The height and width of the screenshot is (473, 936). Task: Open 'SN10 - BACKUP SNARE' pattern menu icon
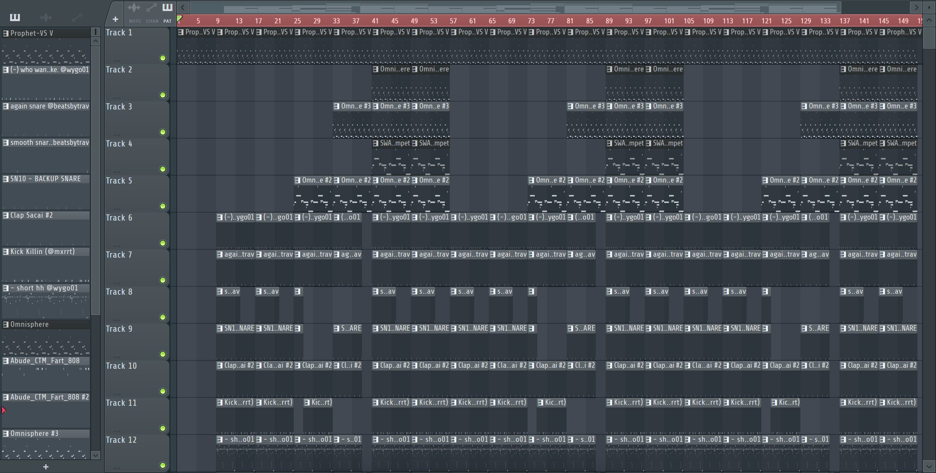pyautogui.click(x=6, y=179)
